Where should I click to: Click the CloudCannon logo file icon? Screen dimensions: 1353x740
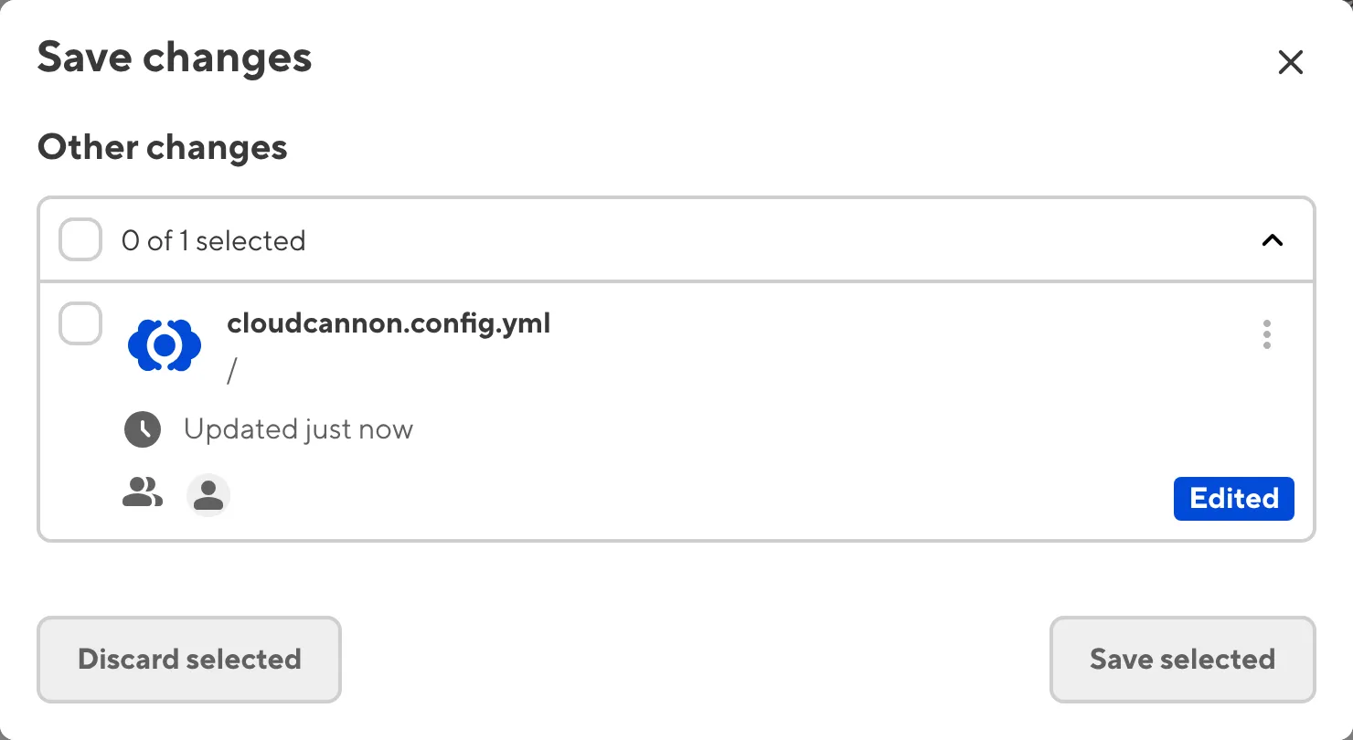point(165,345)
